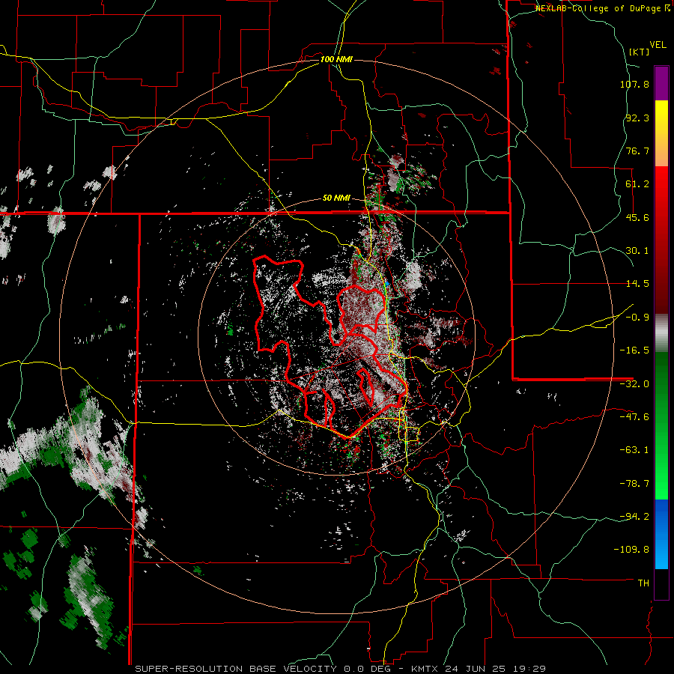Click the NEXLAB-College of DuPage label
674x674 pixels.
603,8
